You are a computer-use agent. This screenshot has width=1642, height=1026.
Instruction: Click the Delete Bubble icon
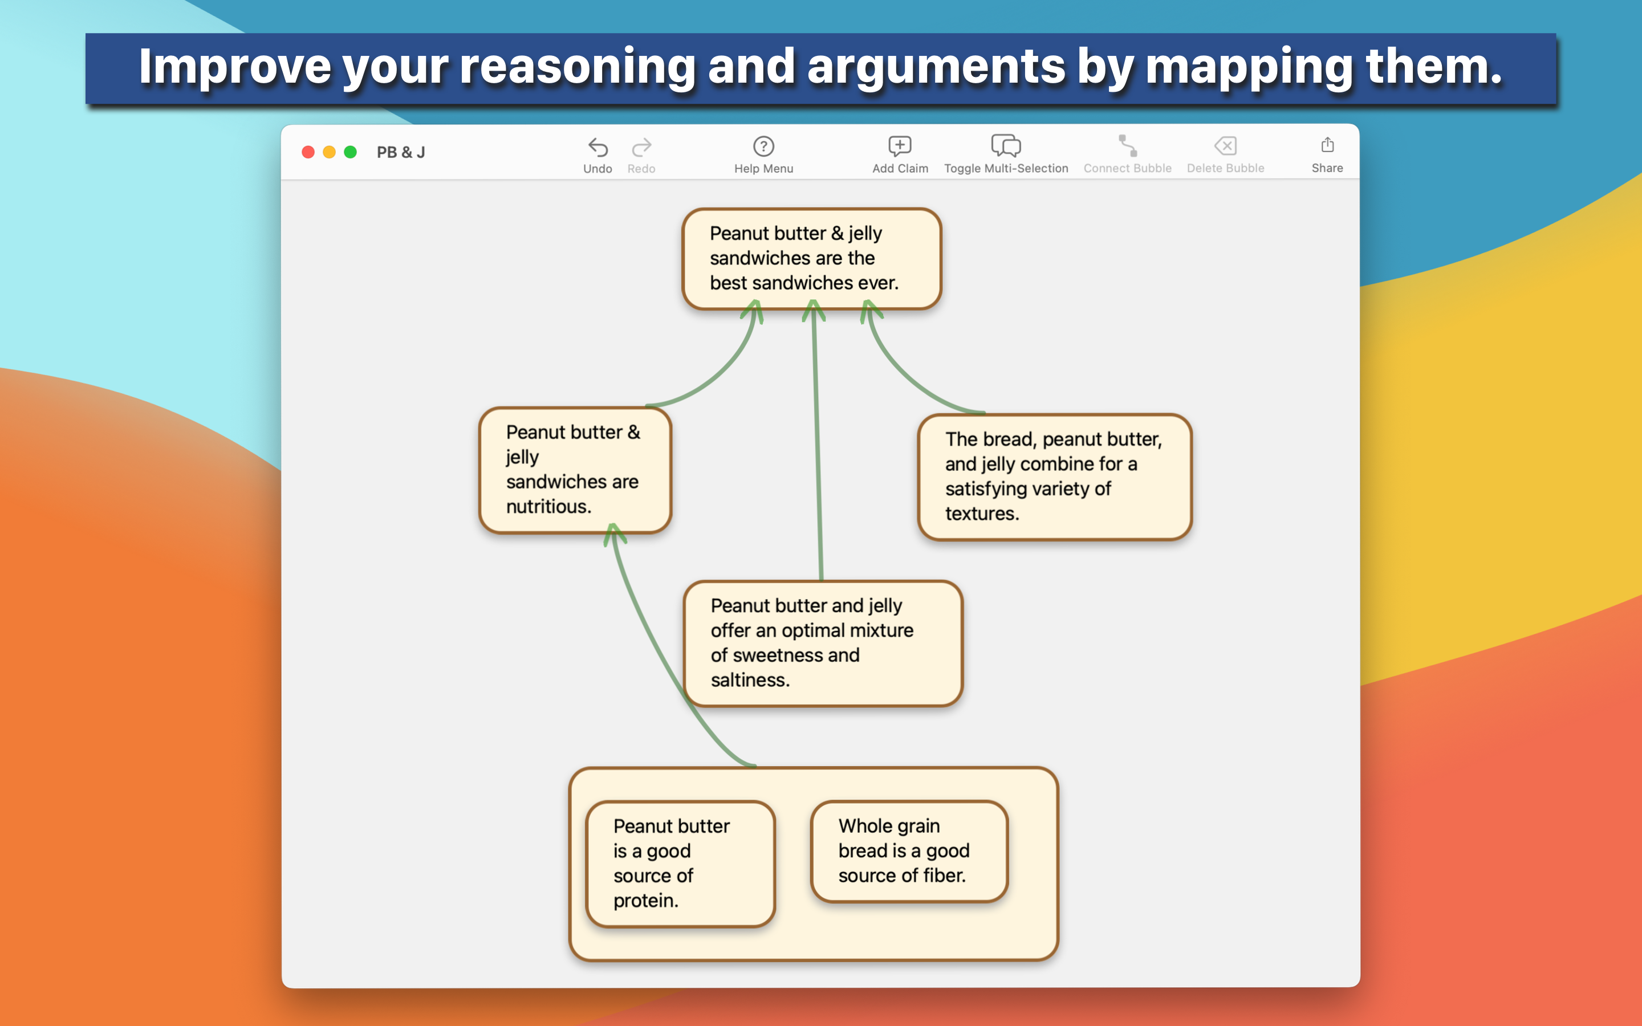(1225, 146)
